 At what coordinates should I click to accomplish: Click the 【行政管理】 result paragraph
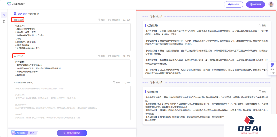click(207, 33)
